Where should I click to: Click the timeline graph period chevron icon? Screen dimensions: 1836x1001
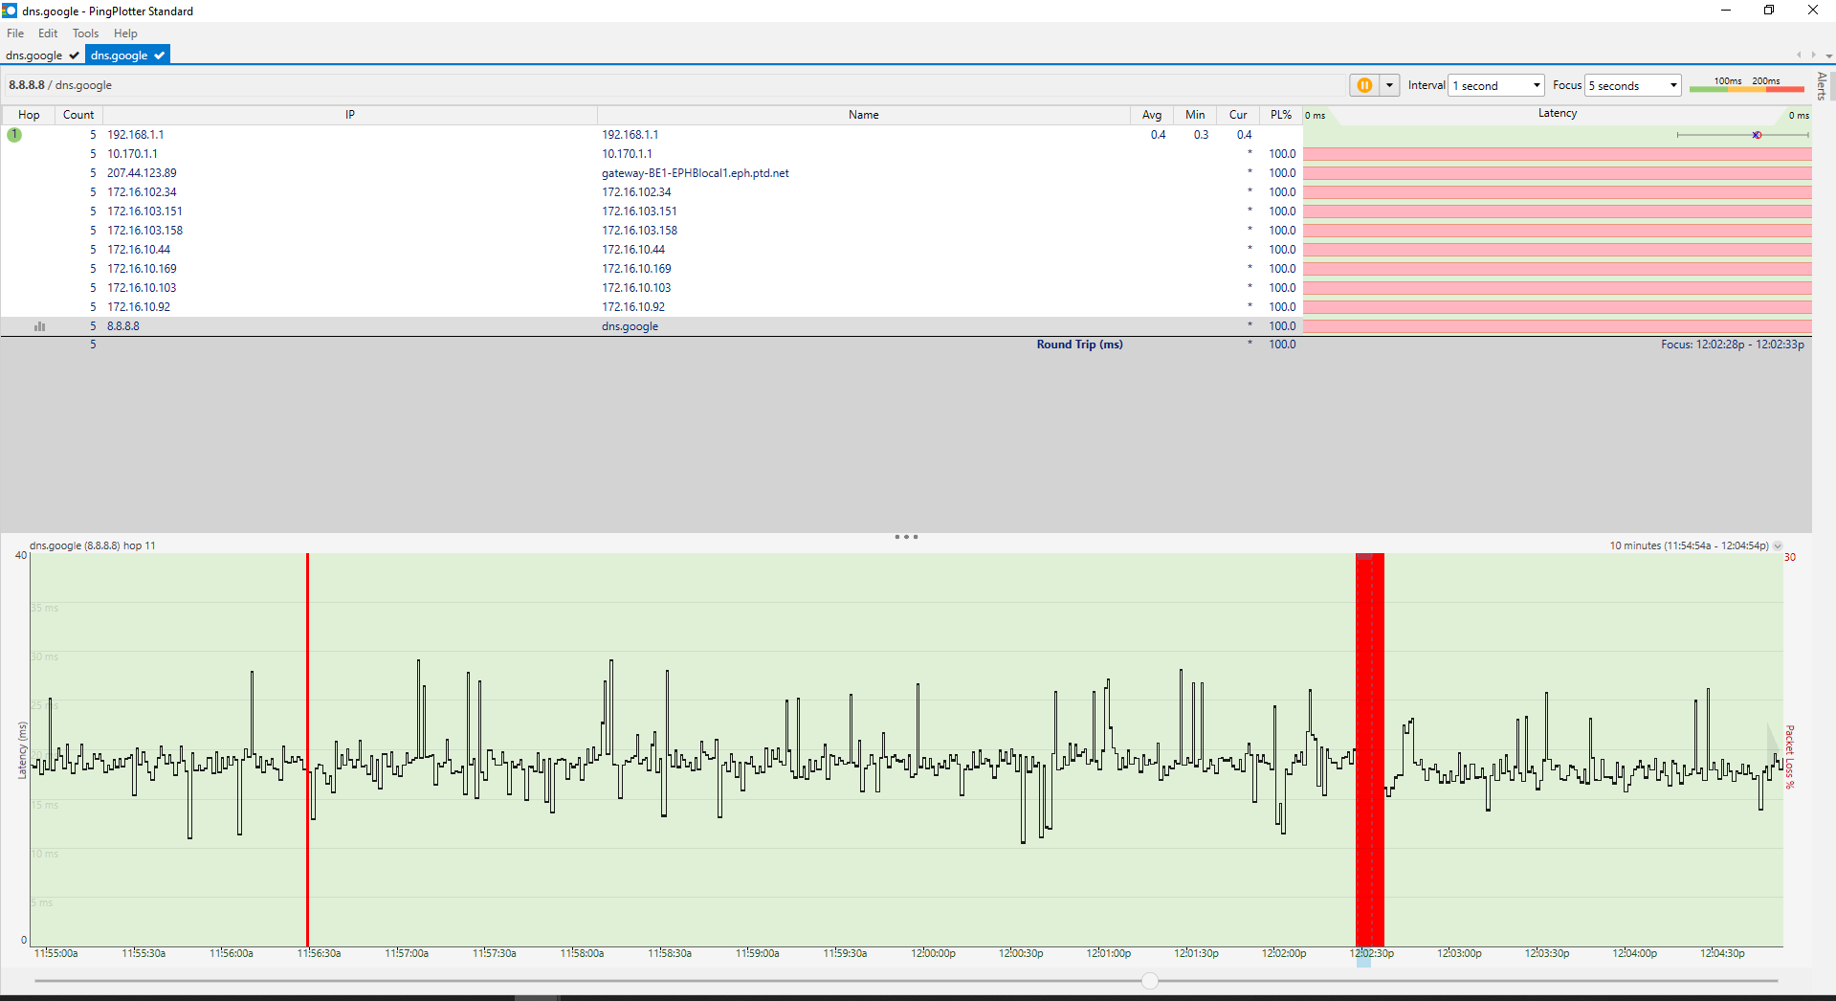pyautogui.click(x=1778, y=546)
